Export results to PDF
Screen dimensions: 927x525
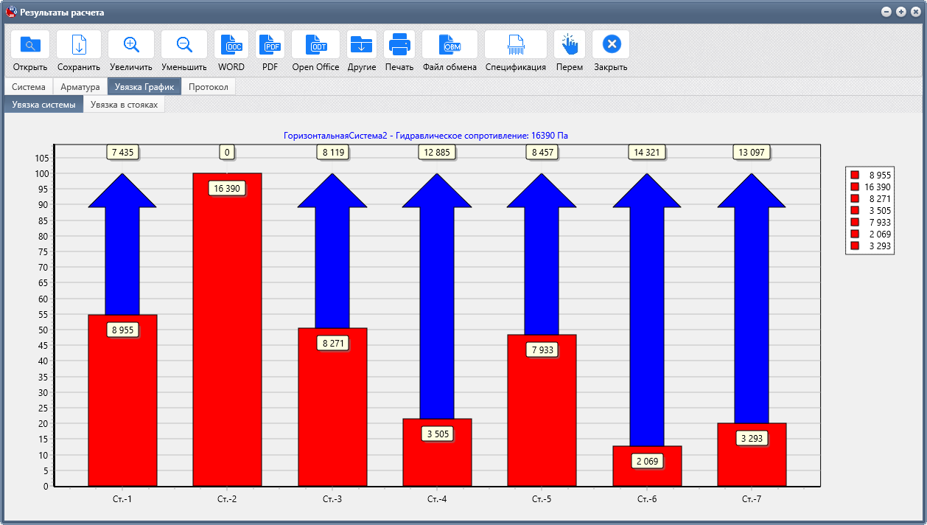tap(270, 45)
